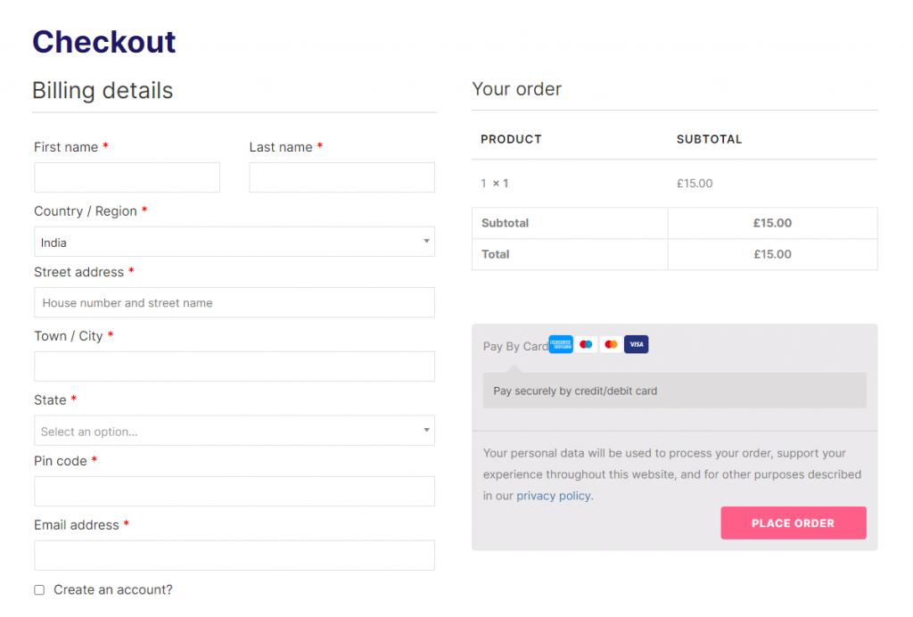Click the State dropdown arrow

tap(426, 430)
